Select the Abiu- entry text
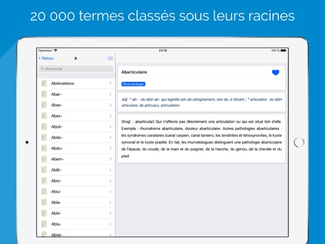Screen dimensions: 325x244 coord(56,192)
